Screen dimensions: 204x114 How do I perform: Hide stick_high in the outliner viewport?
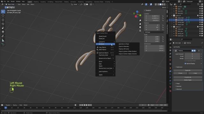pyautogui.click(x=200, y=20)
